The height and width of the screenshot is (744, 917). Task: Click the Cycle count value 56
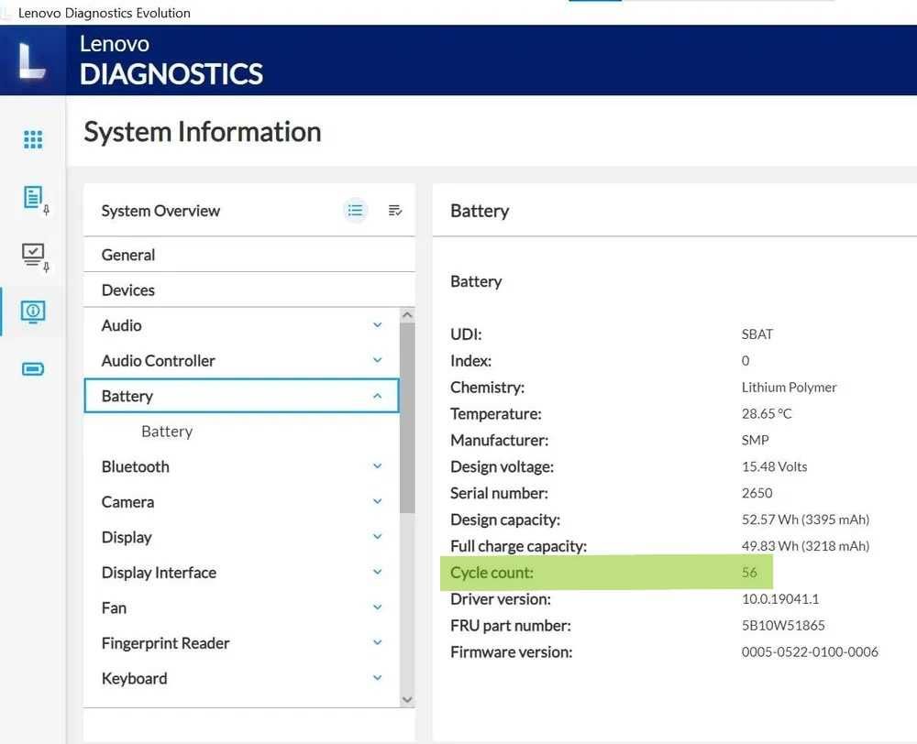tap(749, 572)
